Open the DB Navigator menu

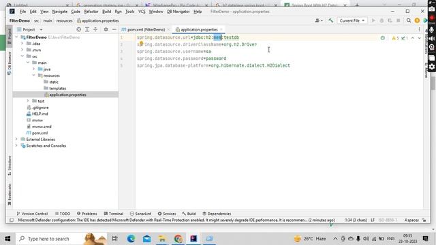click(178, 12)
